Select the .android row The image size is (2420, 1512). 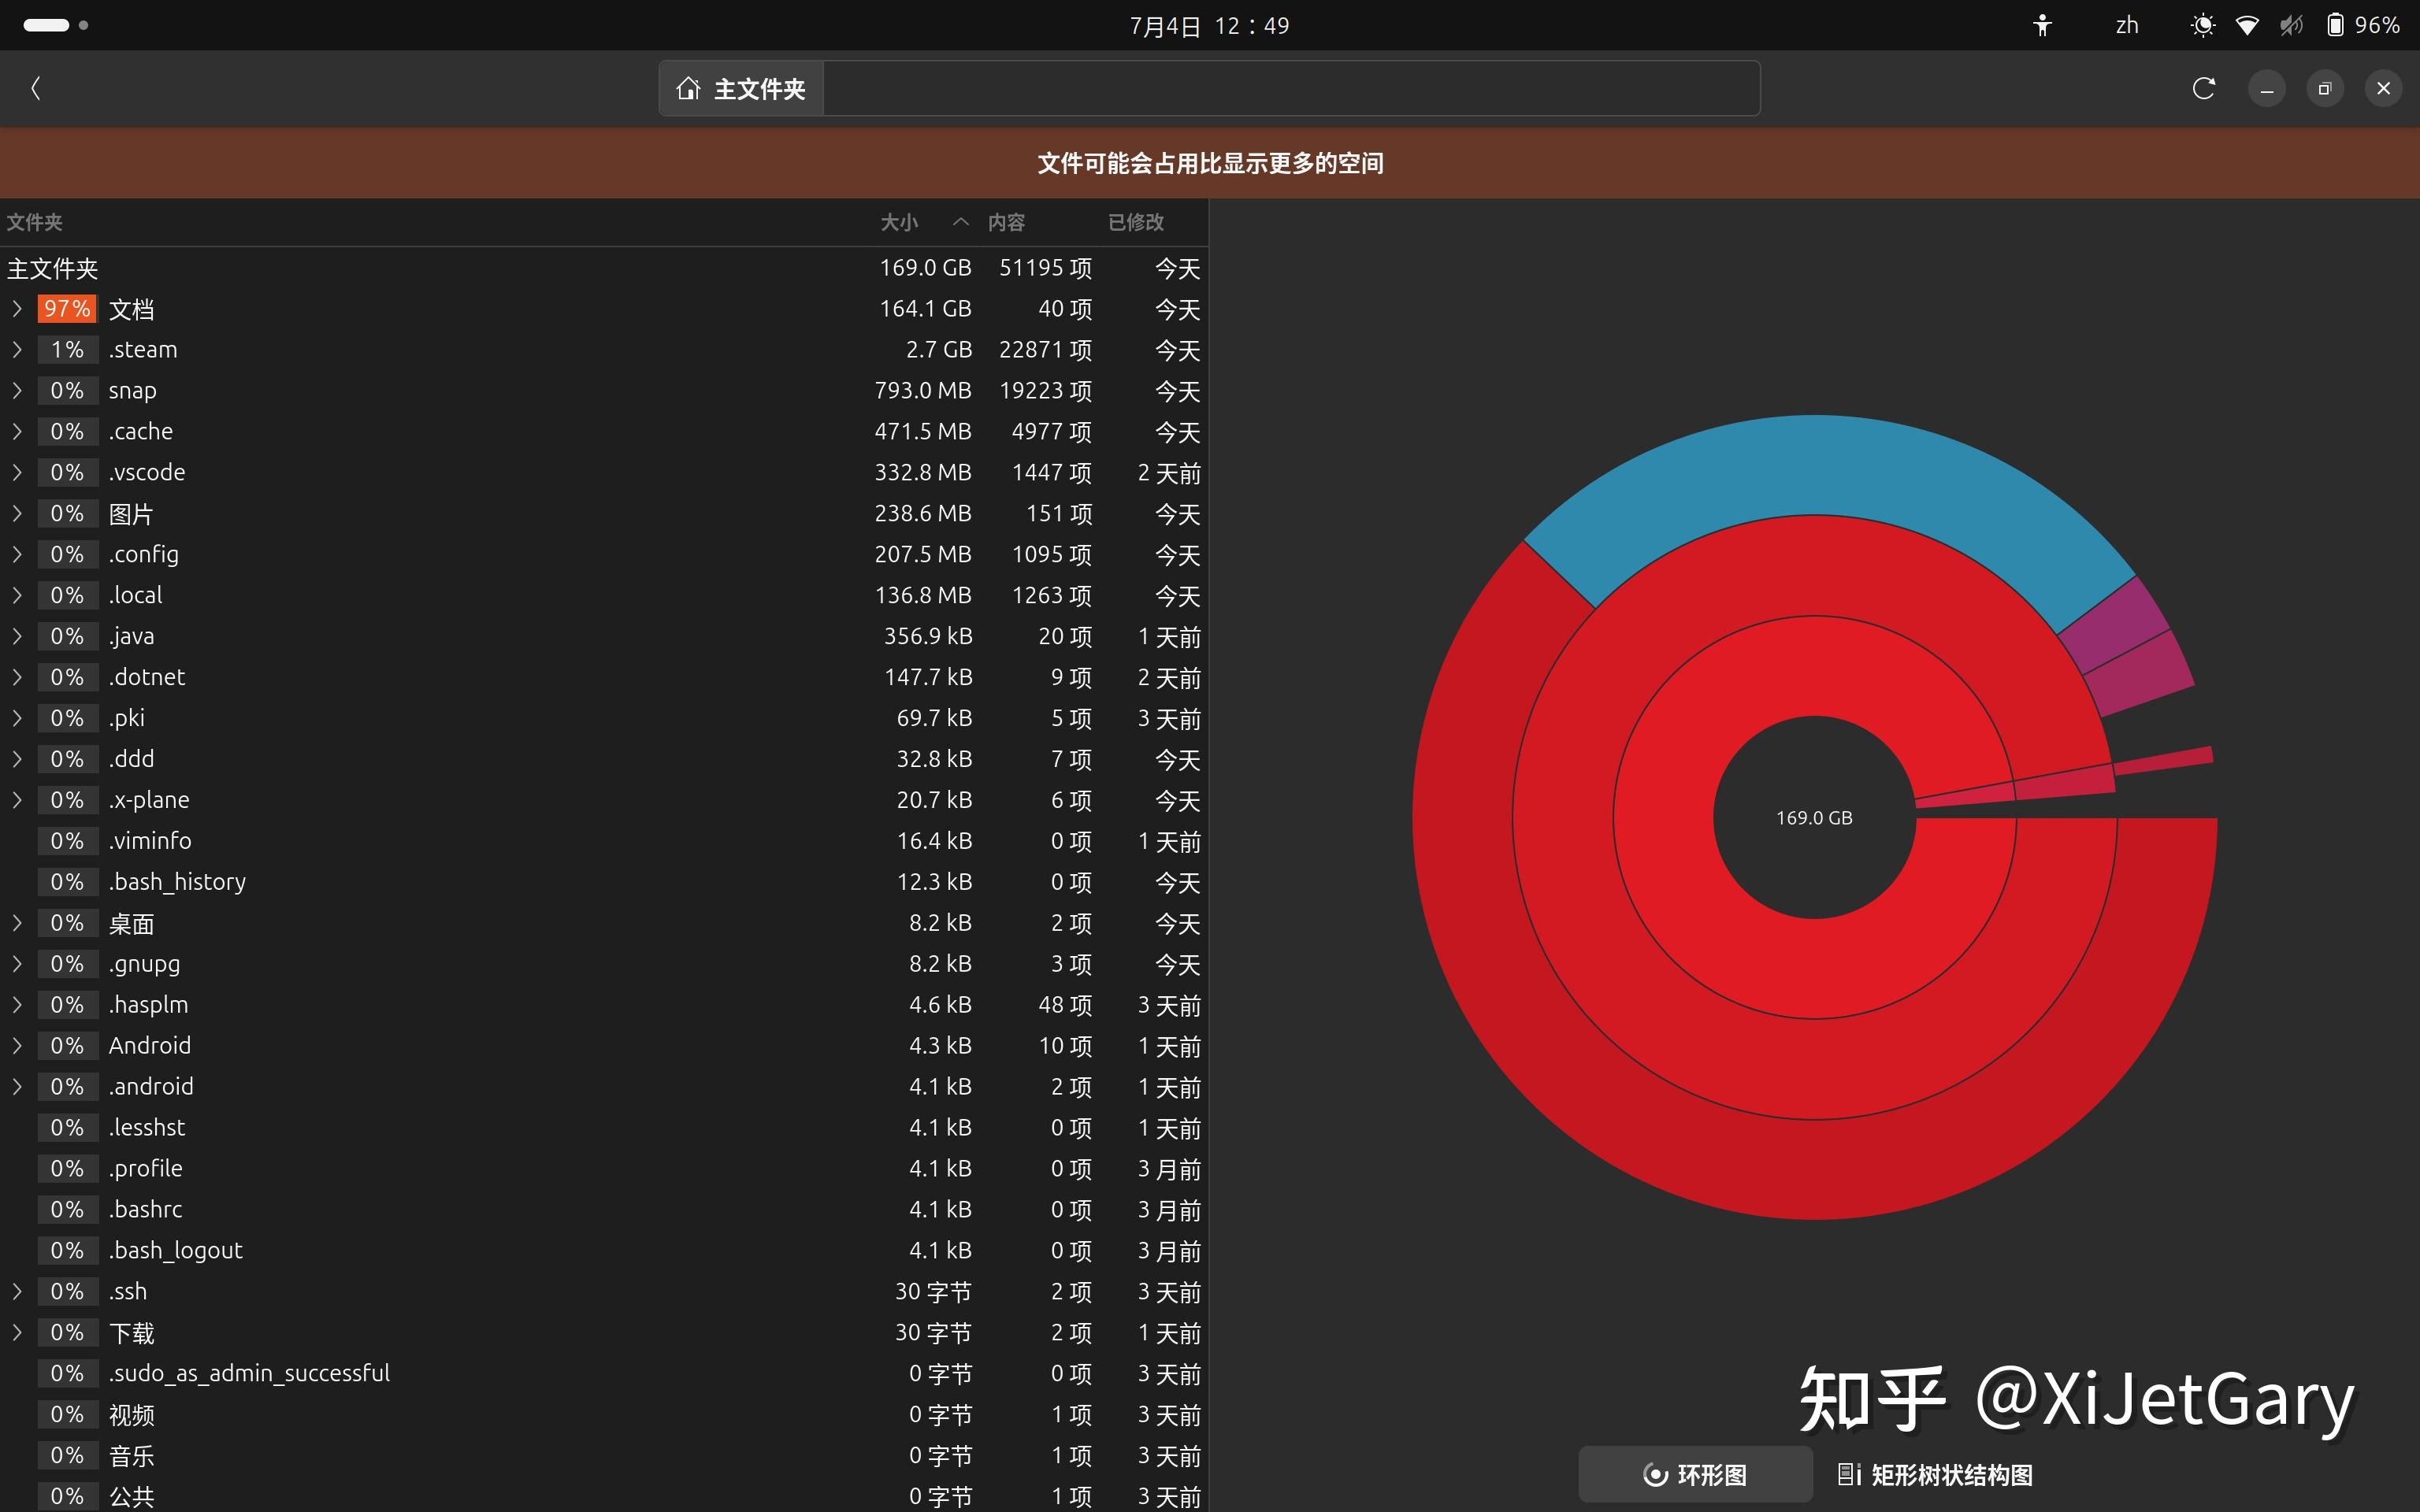pos(604,1087)
